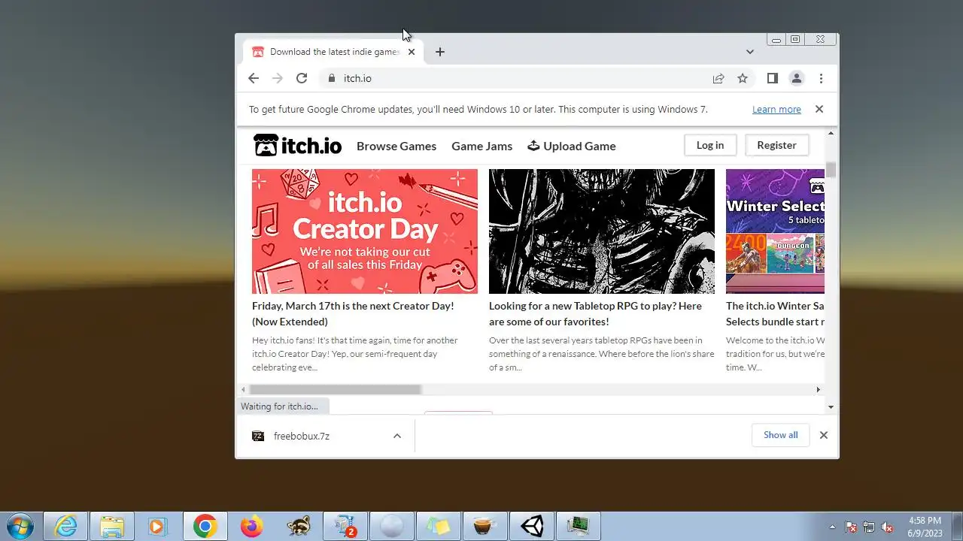Screen dimensions: 963x541
Task: Open Browse Games
Action: 396,146
